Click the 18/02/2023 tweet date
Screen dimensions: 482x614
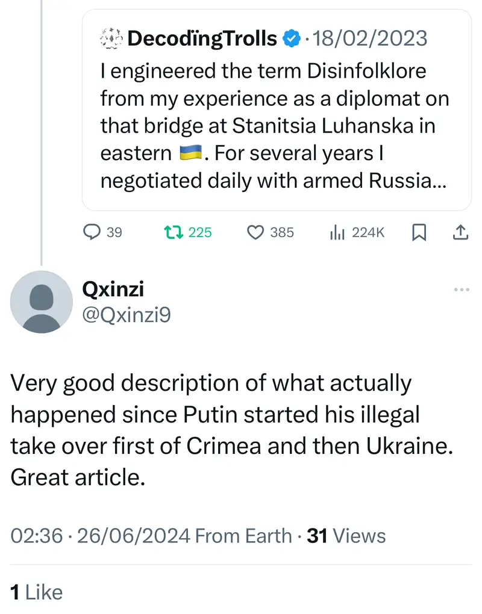[370, 39]
